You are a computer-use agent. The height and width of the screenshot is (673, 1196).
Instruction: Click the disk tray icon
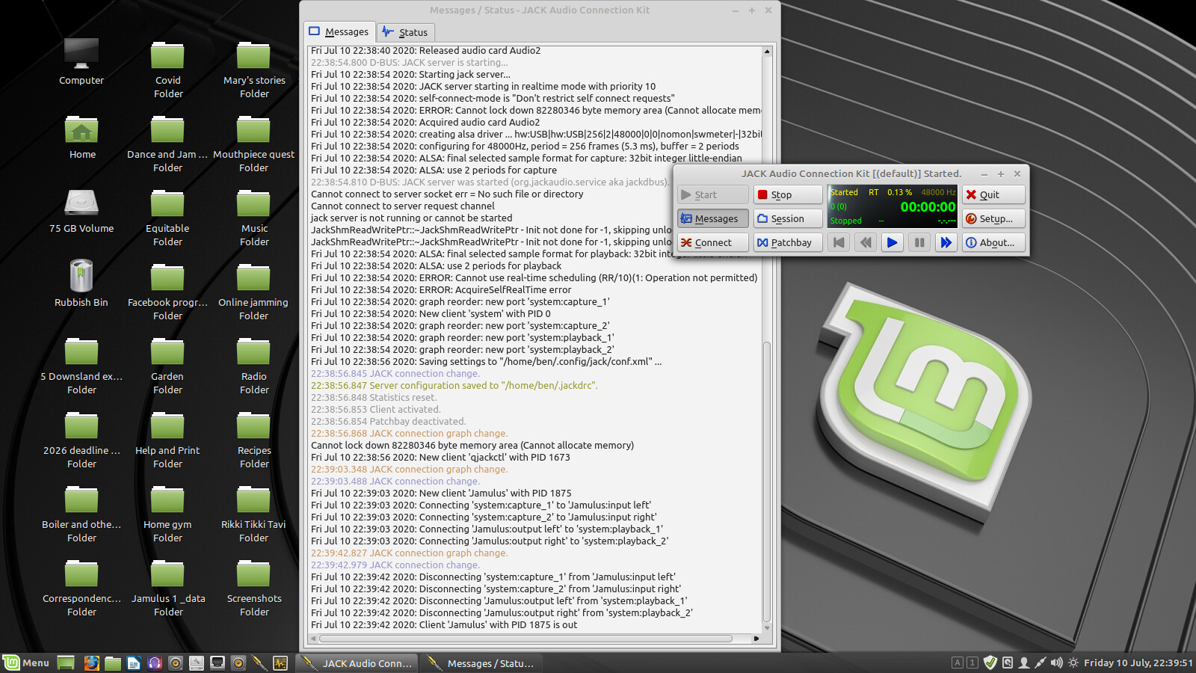coord(1008,663)
